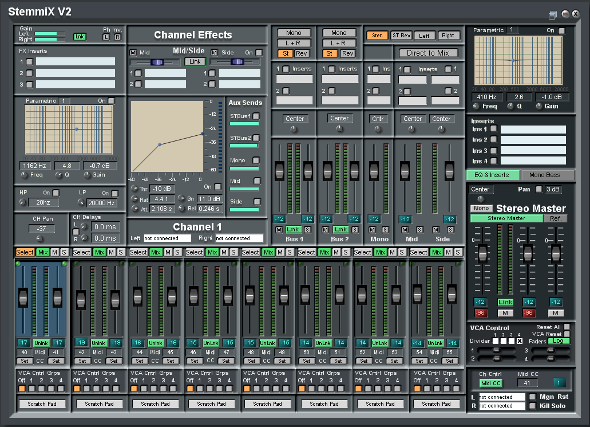Toggle Ph Inv. L button
Image resolution: width=590 pixels, height=427 pixels.
coord(106,37)
